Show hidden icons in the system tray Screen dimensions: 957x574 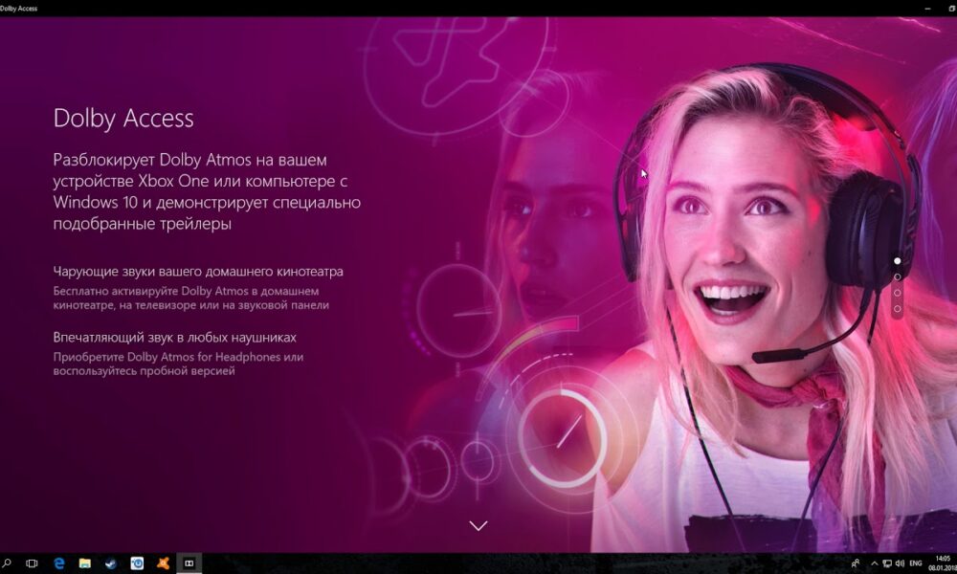[875, 563]
